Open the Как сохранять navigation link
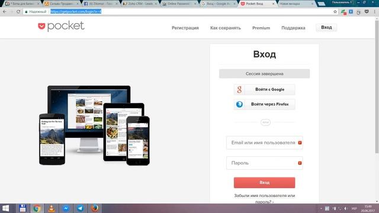Screen dimensions: 379x213 pos(226,28)
